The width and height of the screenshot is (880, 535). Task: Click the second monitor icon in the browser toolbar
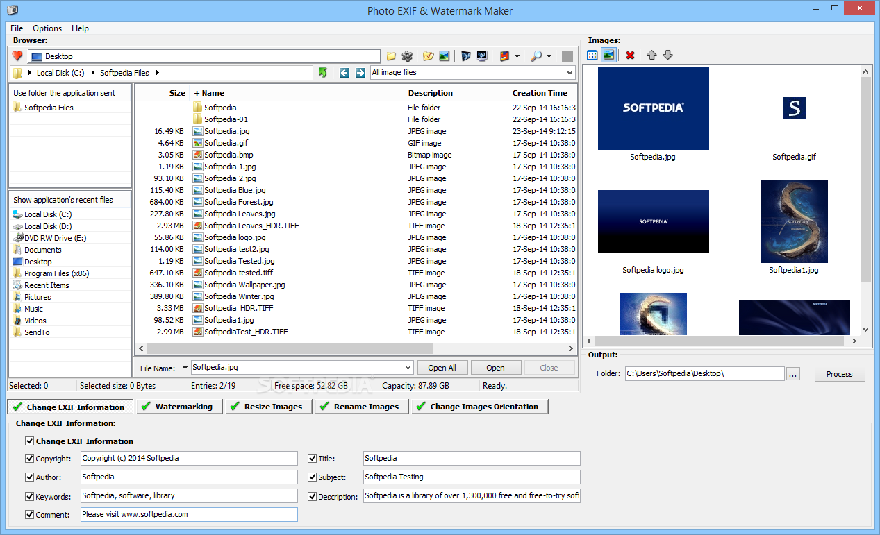click(x=482, y=56)
